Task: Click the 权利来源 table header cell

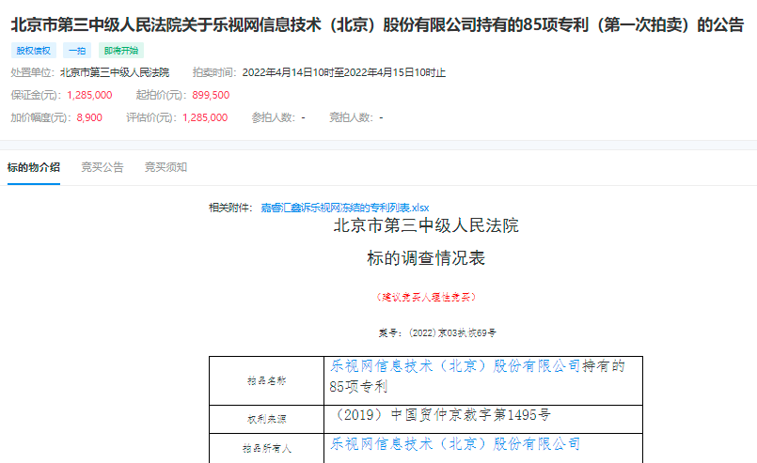Action: pyautogui.click(x=266, y=419)
